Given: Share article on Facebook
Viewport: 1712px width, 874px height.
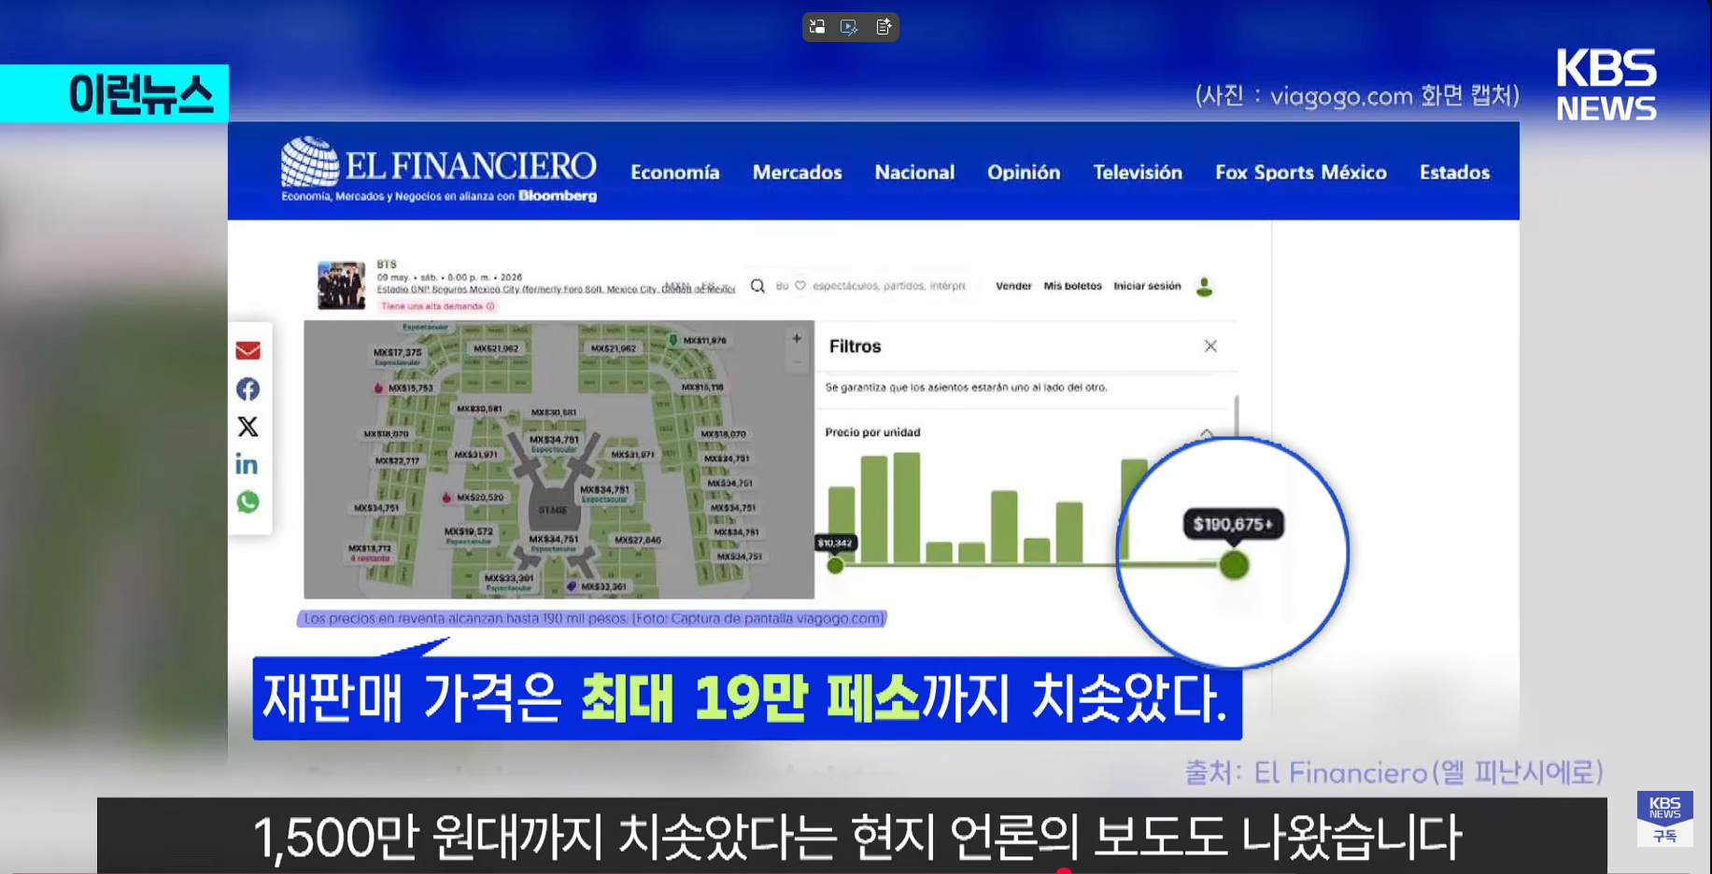Looking at the screenshot, I should tap(248, 388).
